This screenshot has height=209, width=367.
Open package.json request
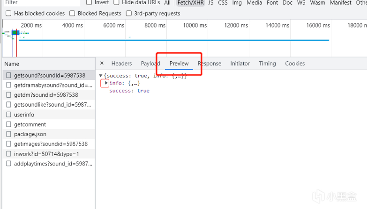click(x=49, y=134)
